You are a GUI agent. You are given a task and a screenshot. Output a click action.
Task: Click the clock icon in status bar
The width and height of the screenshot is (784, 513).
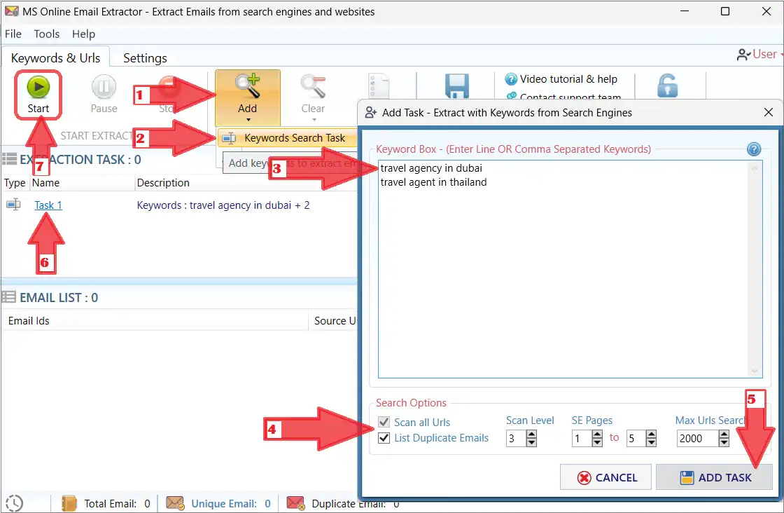point(15,503)
